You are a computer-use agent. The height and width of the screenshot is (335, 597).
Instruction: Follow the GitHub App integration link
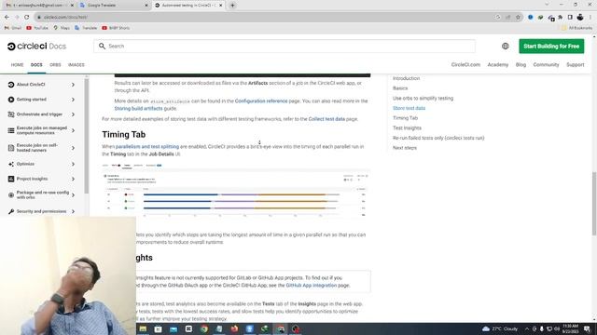[311, 286]
